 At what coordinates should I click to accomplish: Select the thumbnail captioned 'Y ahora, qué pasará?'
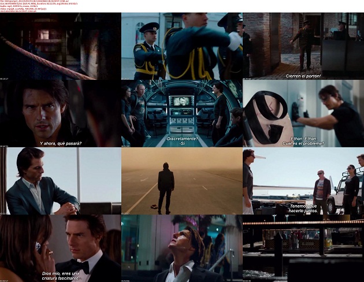(60, 113)
